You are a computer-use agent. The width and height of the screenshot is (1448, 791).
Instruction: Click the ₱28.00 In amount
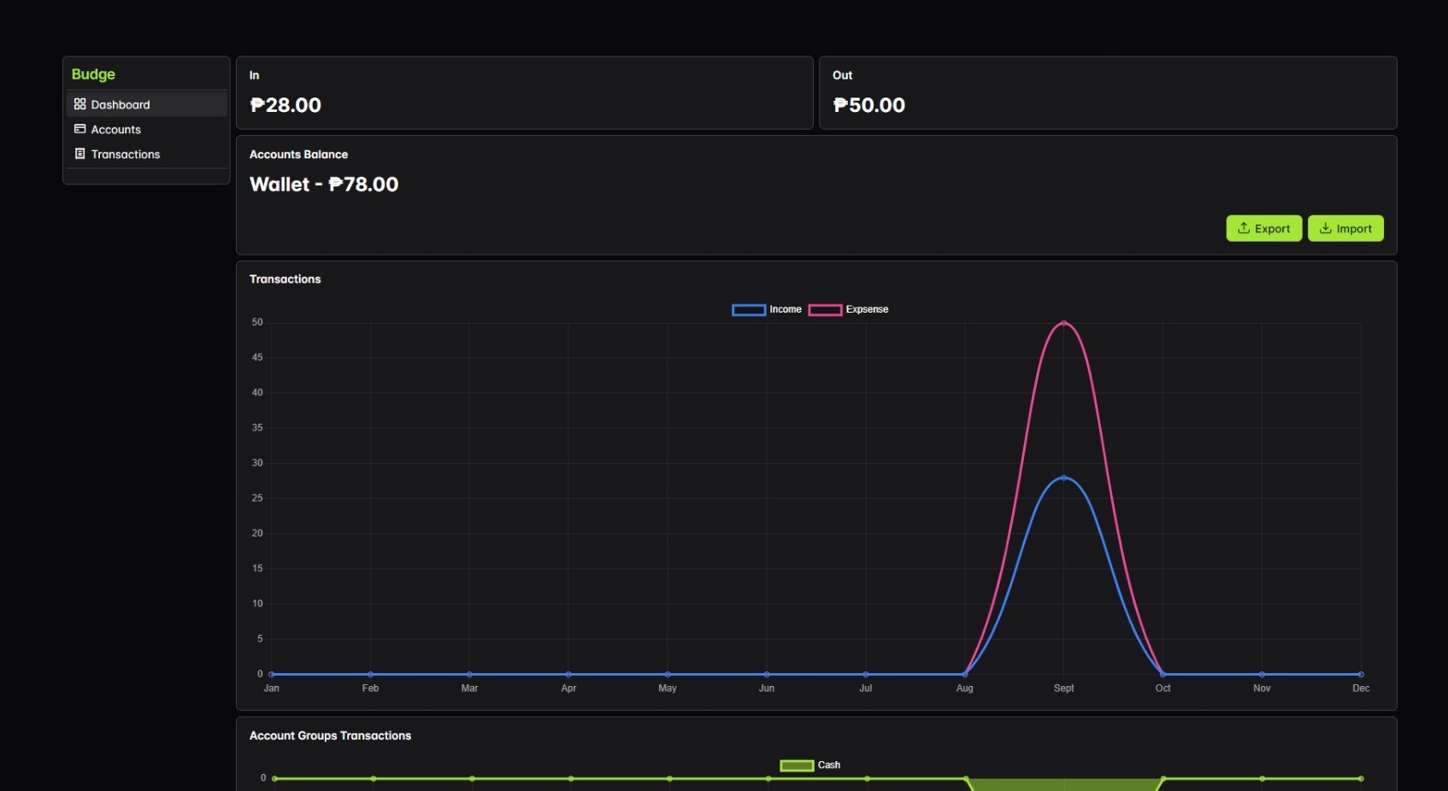pyautogui.click(x=285, y=105)
